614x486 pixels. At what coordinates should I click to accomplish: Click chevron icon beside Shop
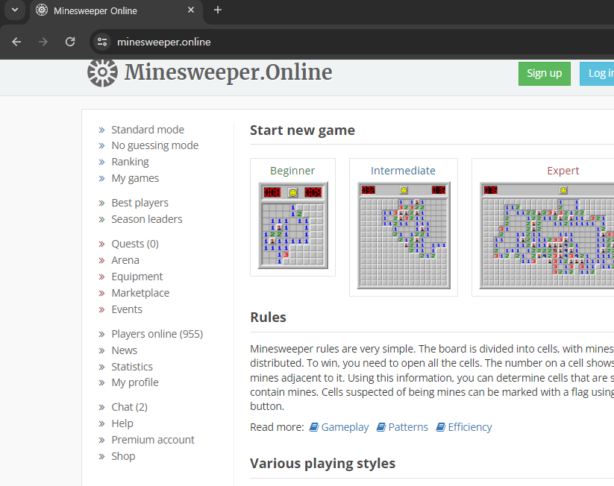pos(101,457)
